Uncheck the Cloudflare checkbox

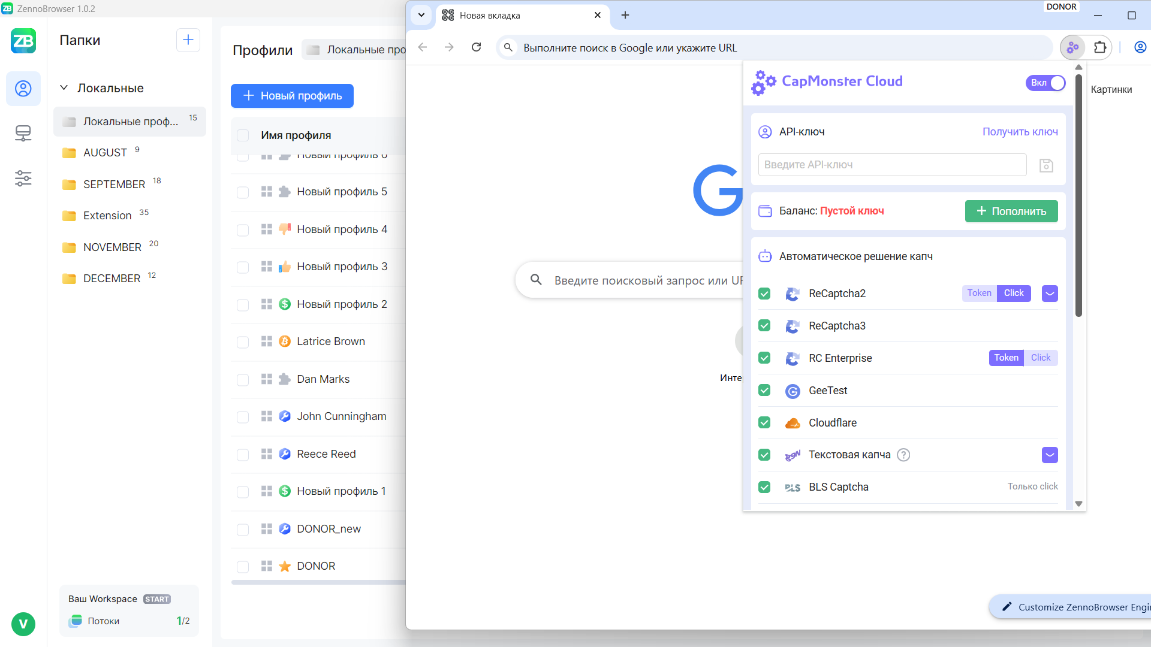point(764,423)
